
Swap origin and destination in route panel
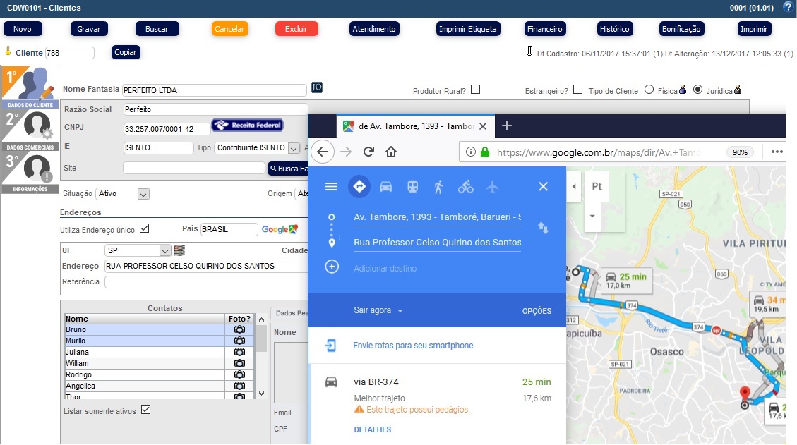tap(544, 228)
